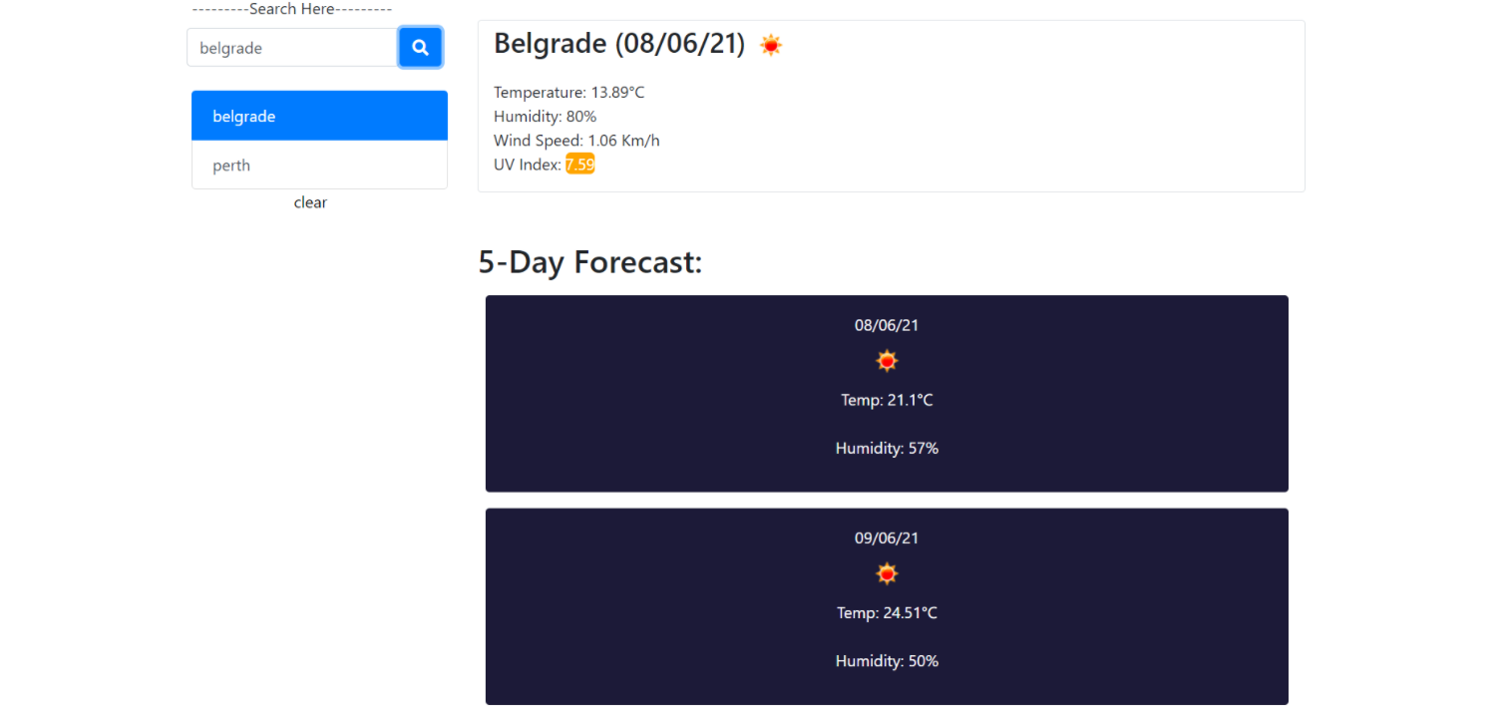This screenshot has width=1496, height=707.
Task: Click the clear link below the city list
Action: pos(310,202)
